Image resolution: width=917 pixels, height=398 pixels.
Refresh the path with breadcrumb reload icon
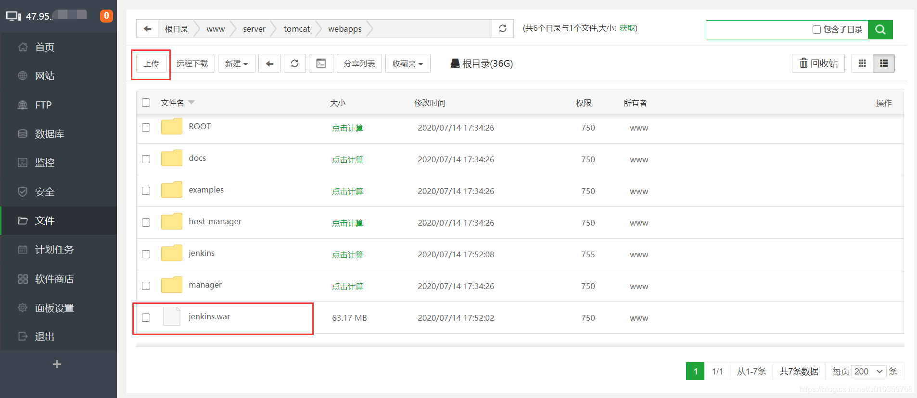[x=503, y=29]
